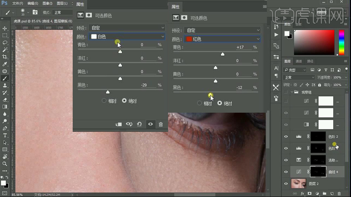Select 绝对 radio in right properties panel
351x197 pixels.
tap(219, 103)
